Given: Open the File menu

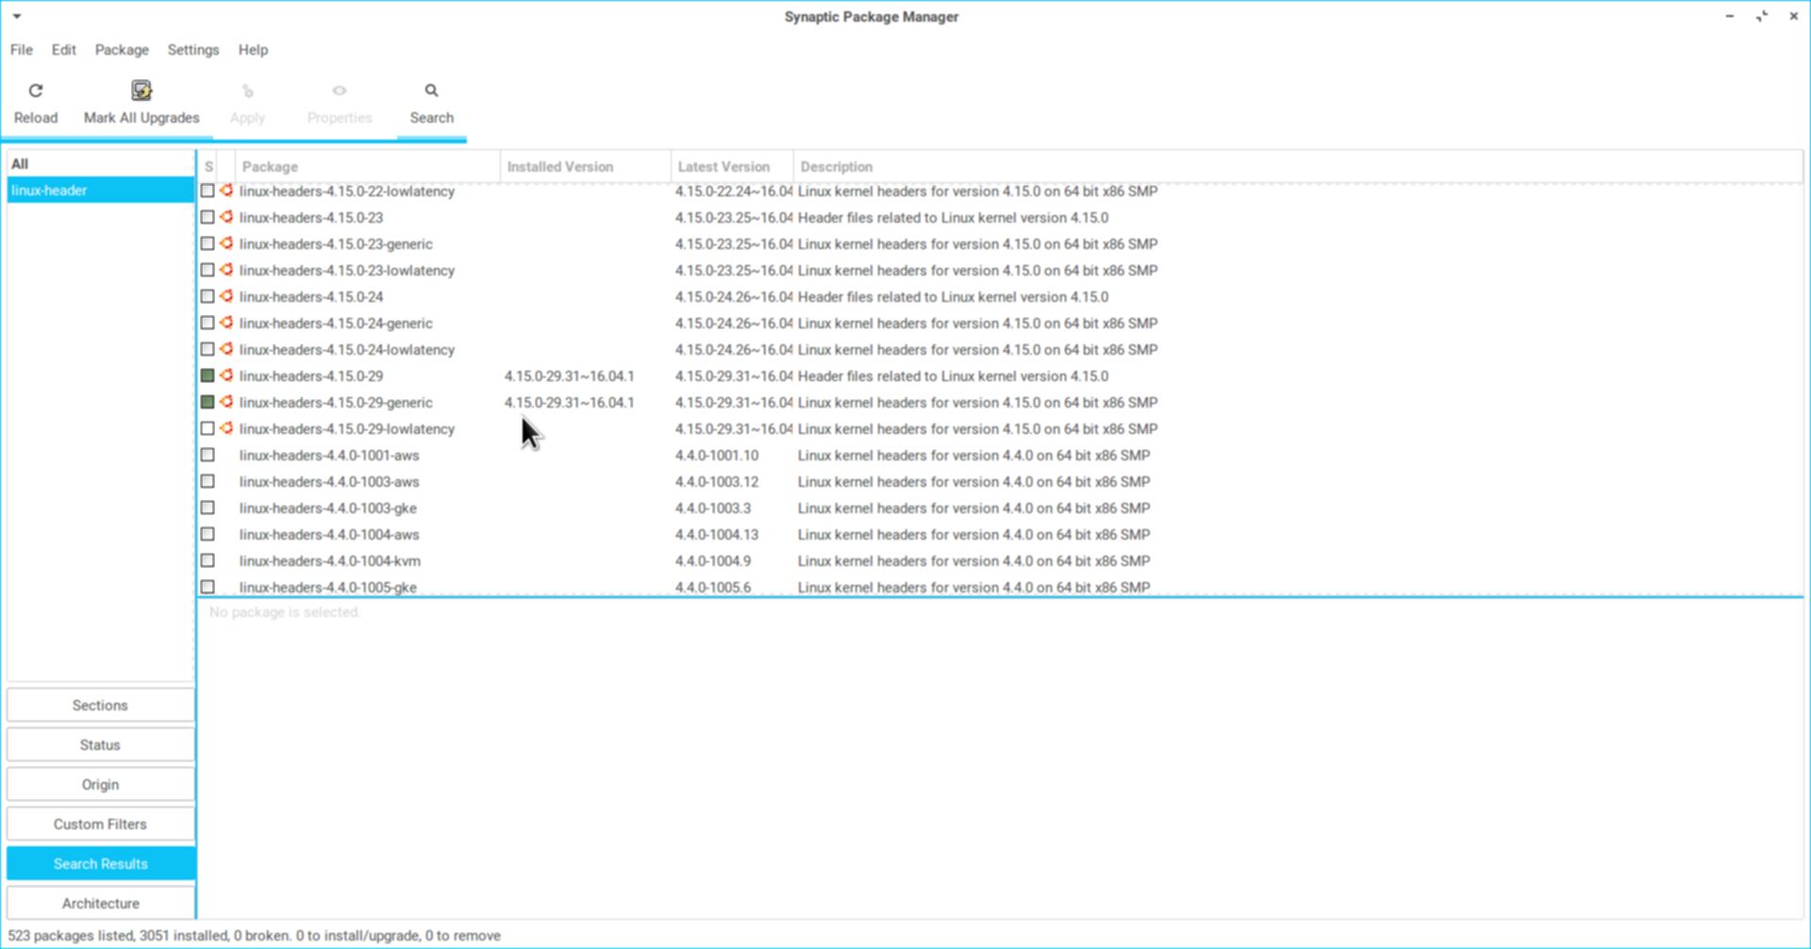Looking at the screenshot, I should click(x=22, y=50).
